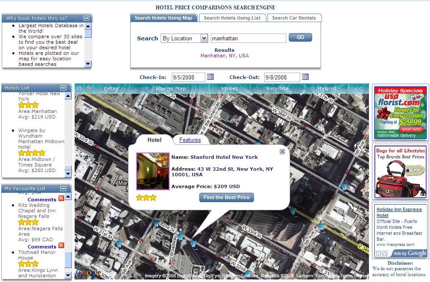Image resolution: width=430 pixels, height=282 pixels.
Task: Click the Check-In date field
Action: point(188,77)
